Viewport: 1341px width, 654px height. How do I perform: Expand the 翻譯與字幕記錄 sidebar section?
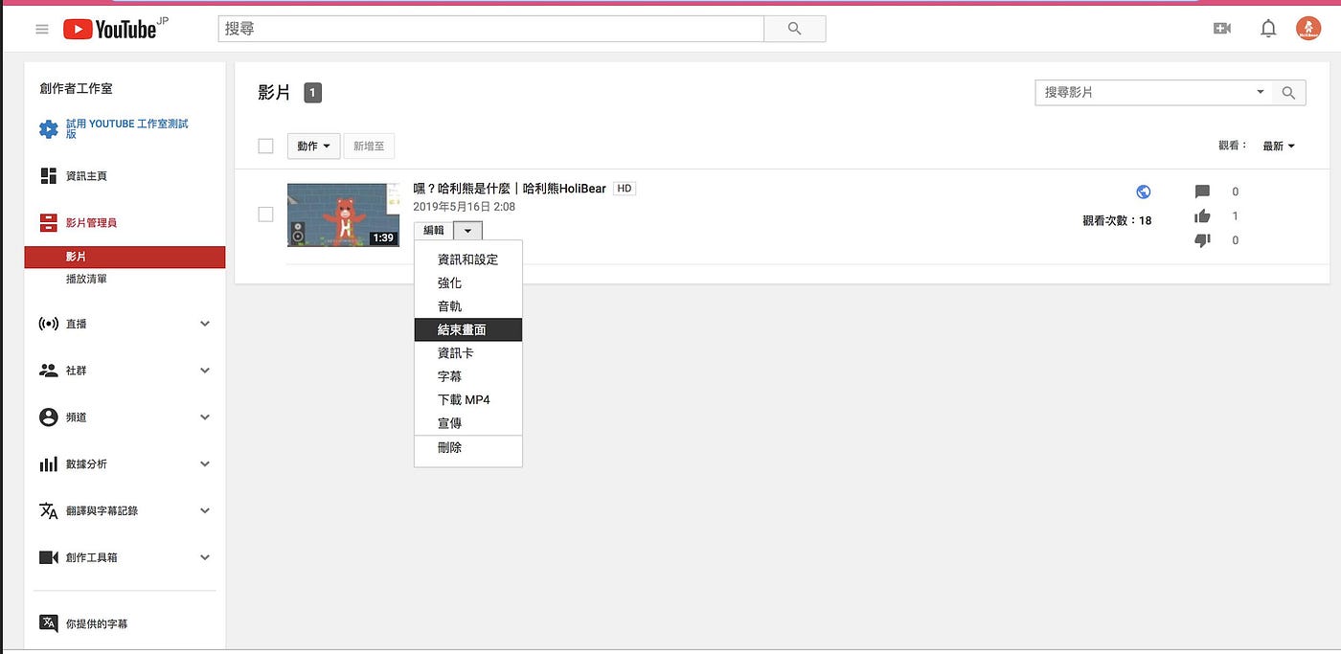coord(204,510)
